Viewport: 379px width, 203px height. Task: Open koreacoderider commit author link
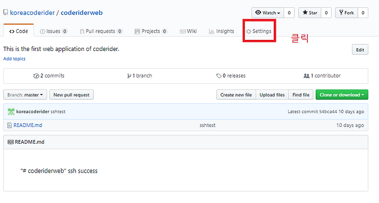(x=33, y=112)
